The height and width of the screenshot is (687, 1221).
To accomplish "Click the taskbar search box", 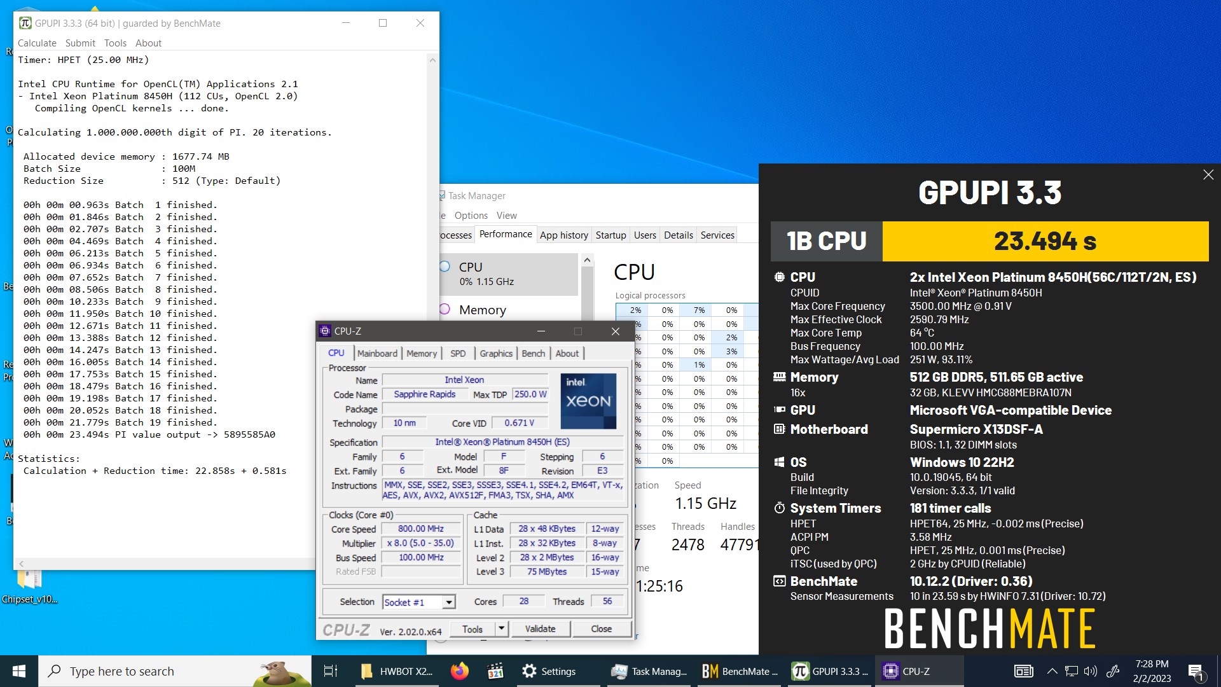I will click(175, 671).
